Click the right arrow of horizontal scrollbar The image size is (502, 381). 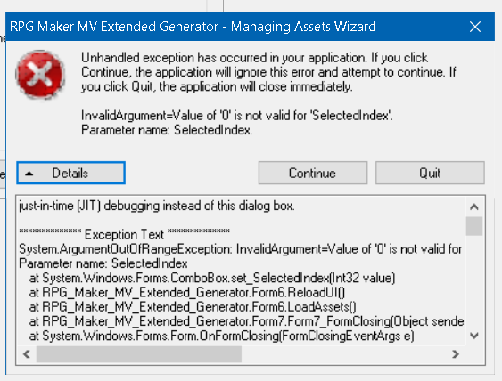456,354
